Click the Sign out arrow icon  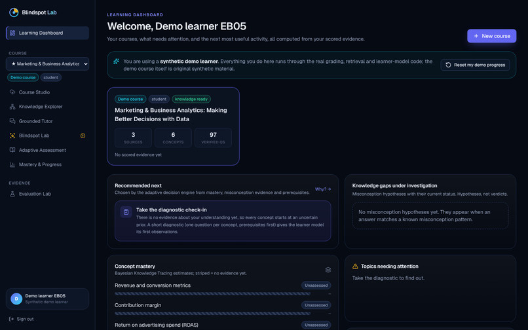pyautogui.click(x=11, y=319)
